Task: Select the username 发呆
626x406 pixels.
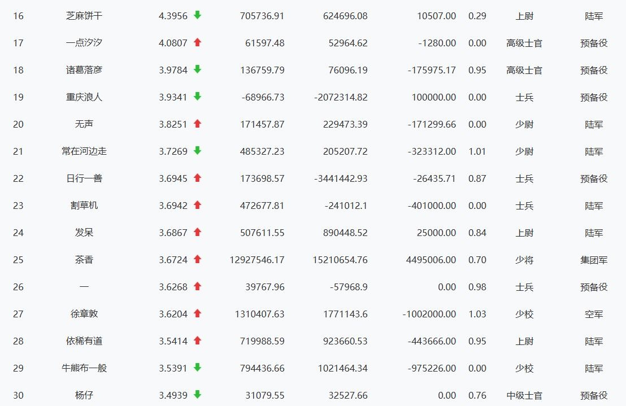Action: (x=84, y=233)
